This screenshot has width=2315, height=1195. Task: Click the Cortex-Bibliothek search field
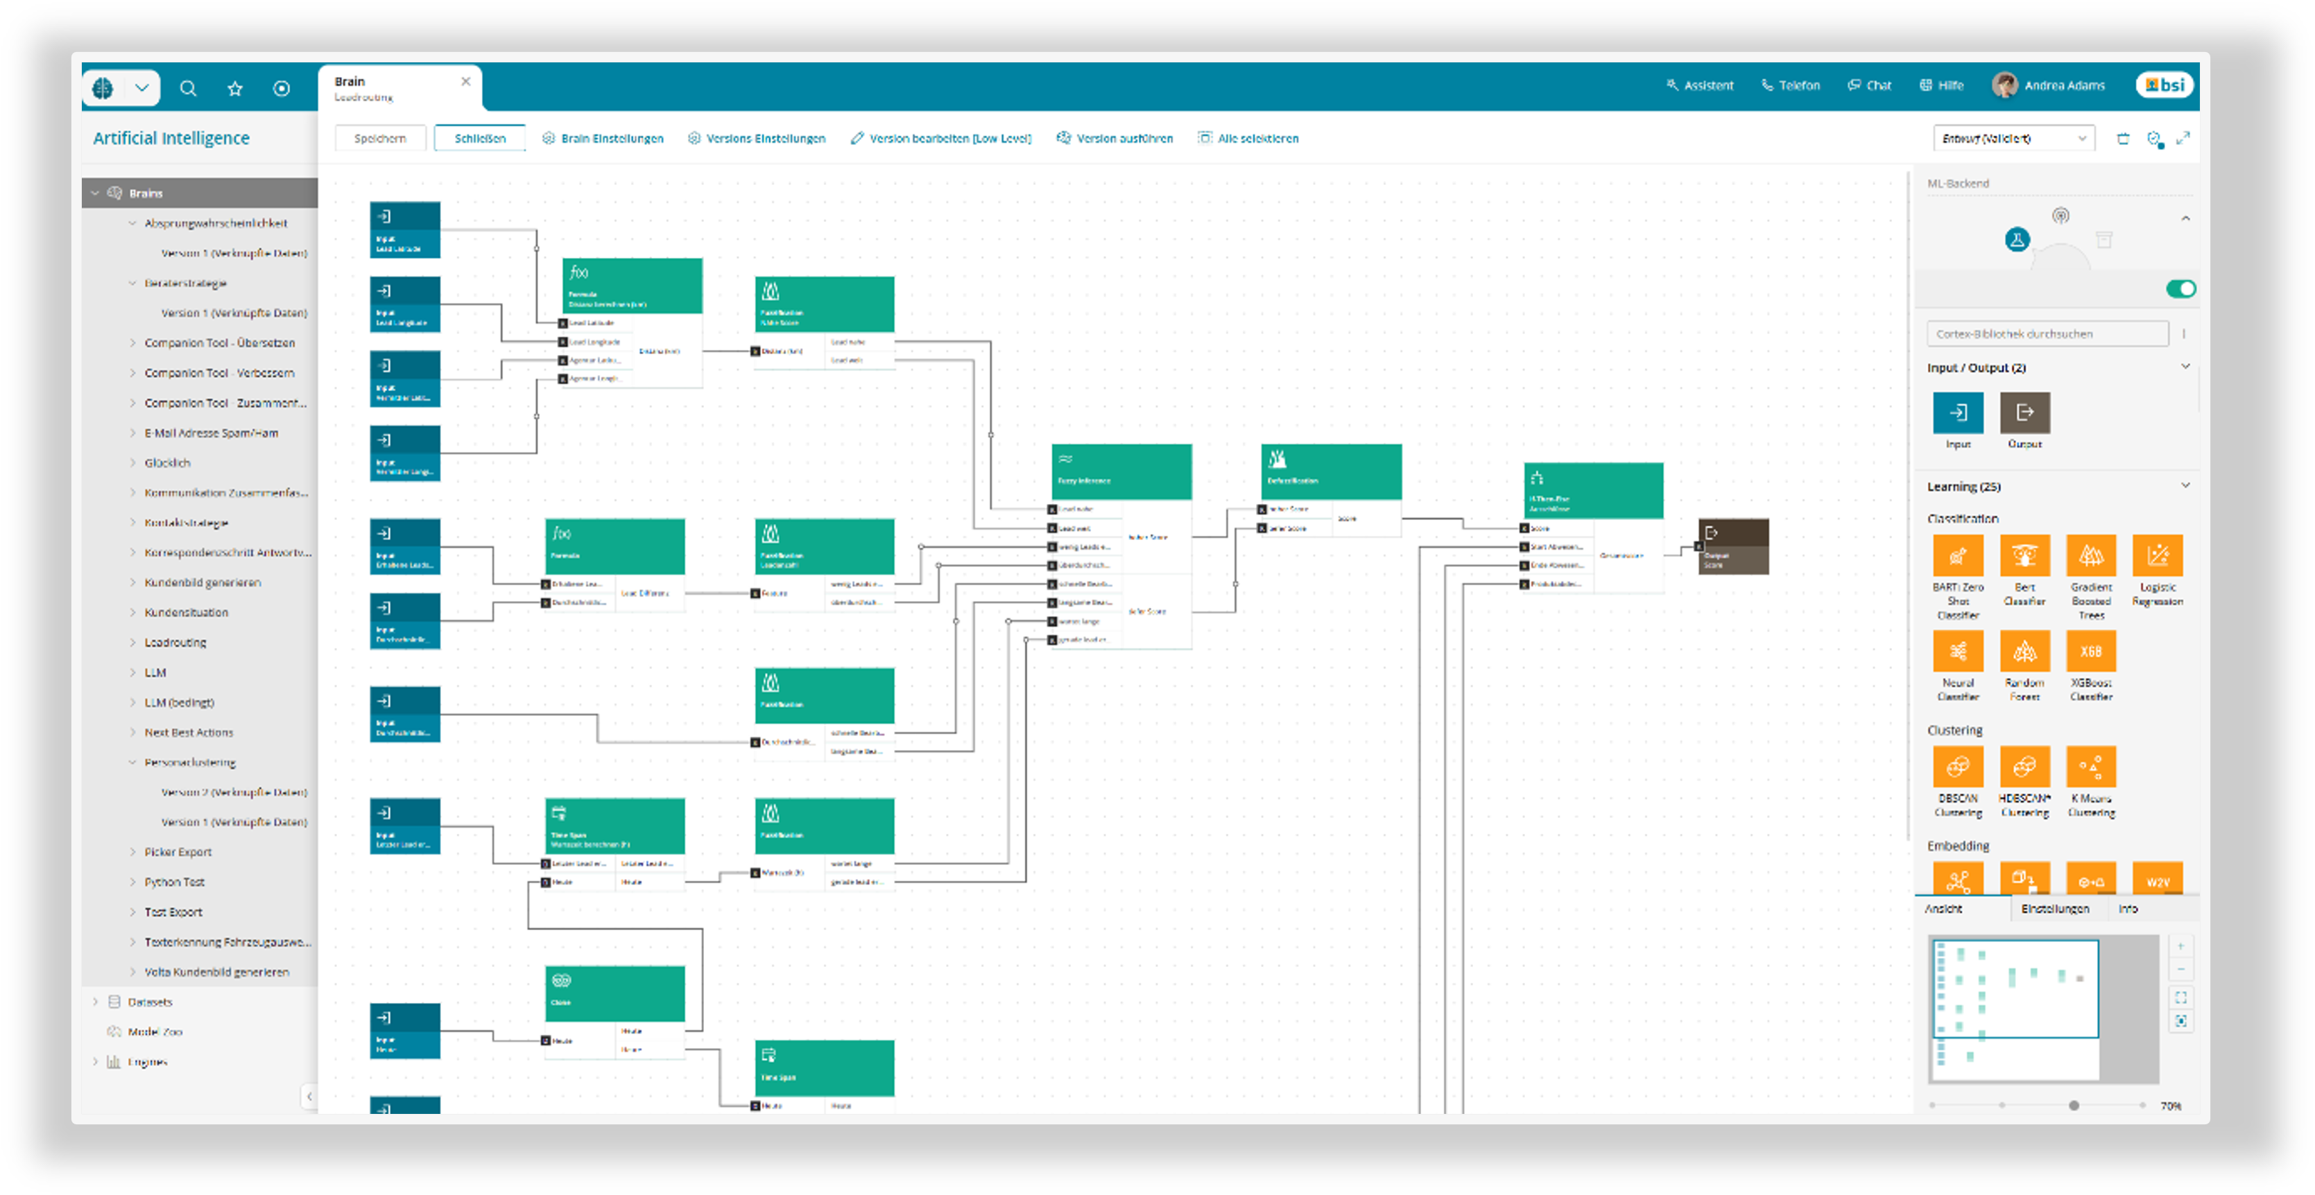pyautogui.click(x=2047, y=333)
